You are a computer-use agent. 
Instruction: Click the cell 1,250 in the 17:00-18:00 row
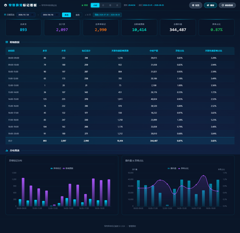tap(120, 120)
